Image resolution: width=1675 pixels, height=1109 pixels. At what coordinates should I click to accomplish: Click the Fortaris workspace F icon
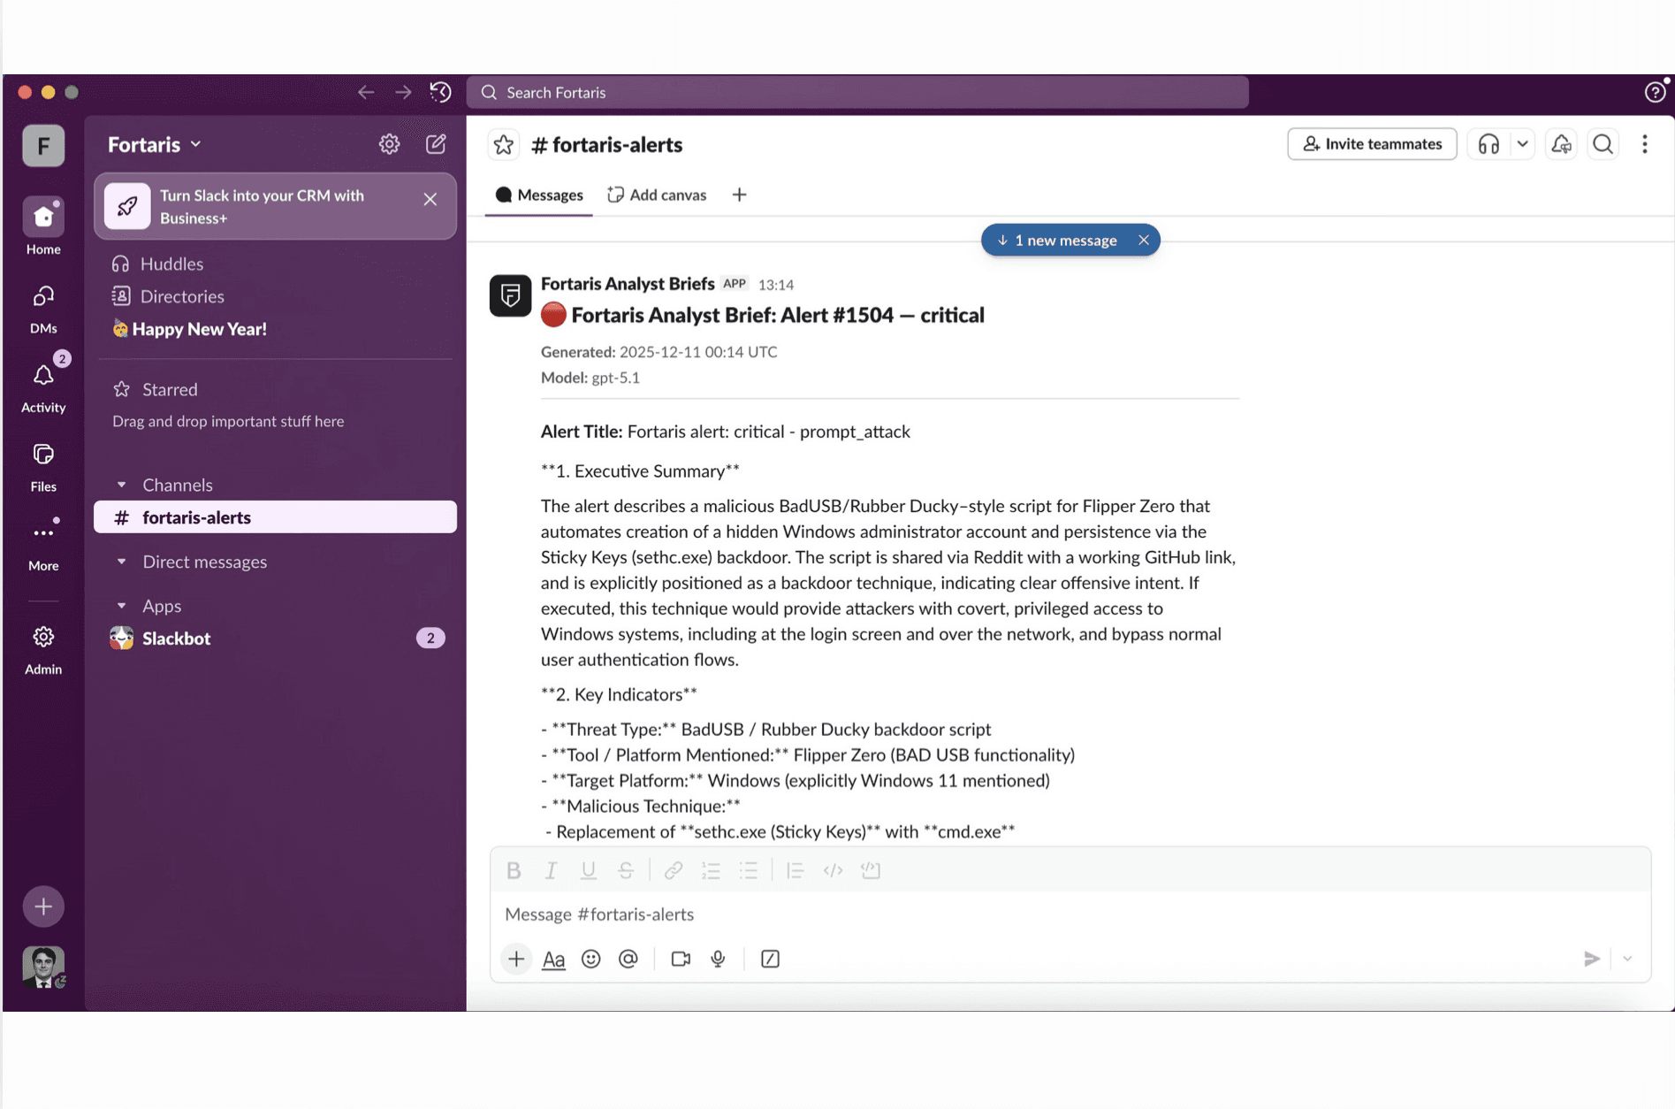43,145
